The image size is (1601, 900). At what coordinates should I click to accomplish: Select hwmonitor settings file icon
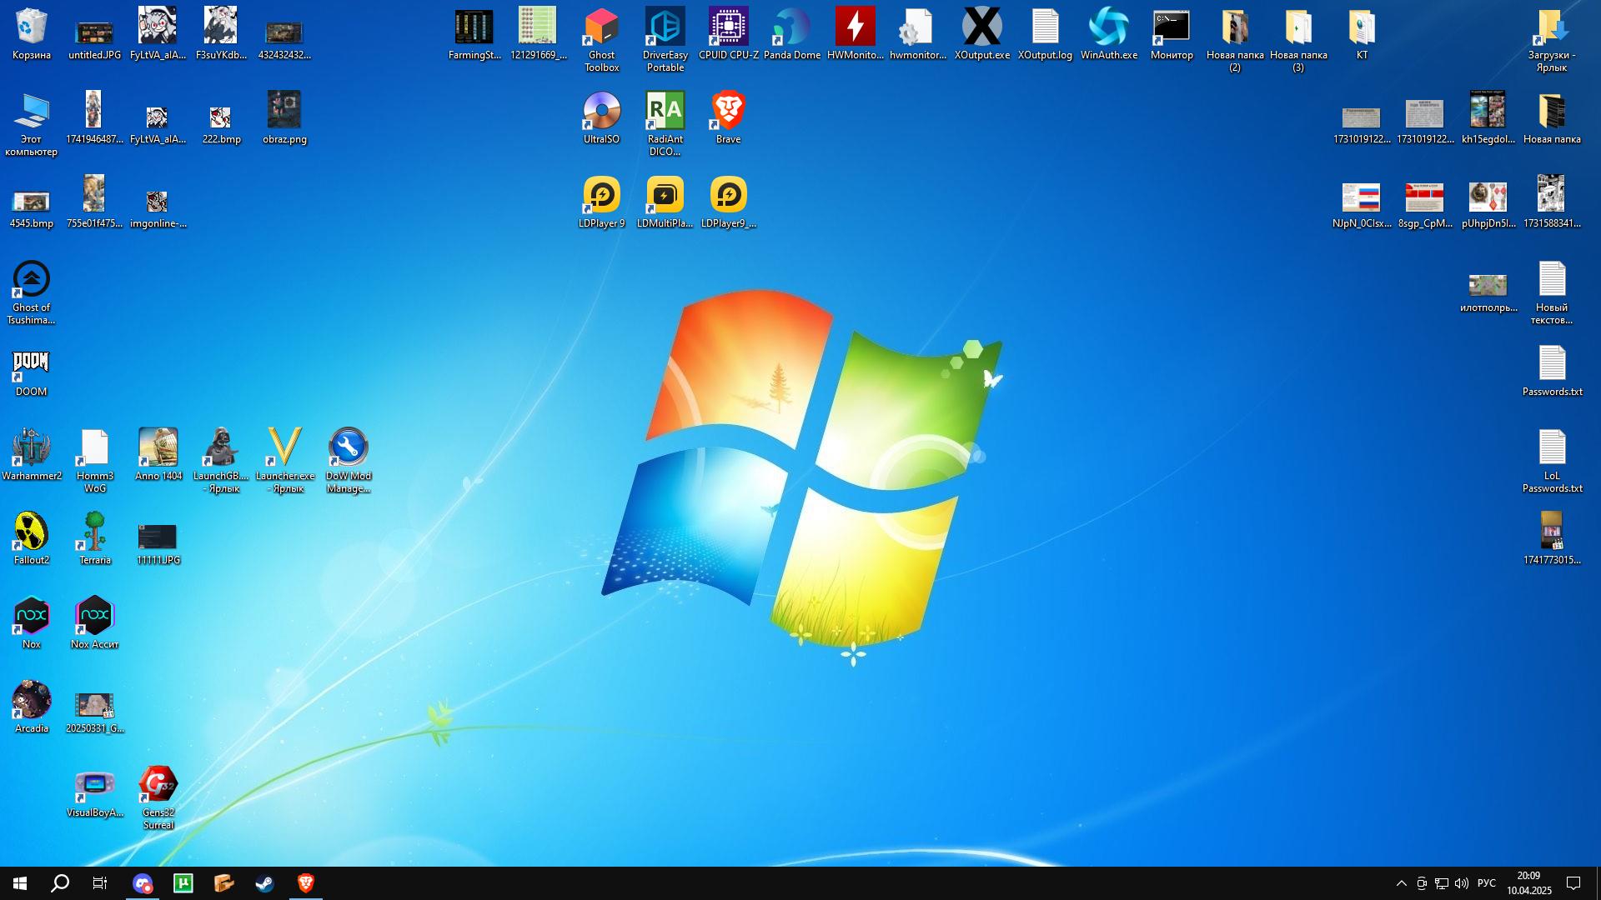pyautogui.click(x=918, y=34)
